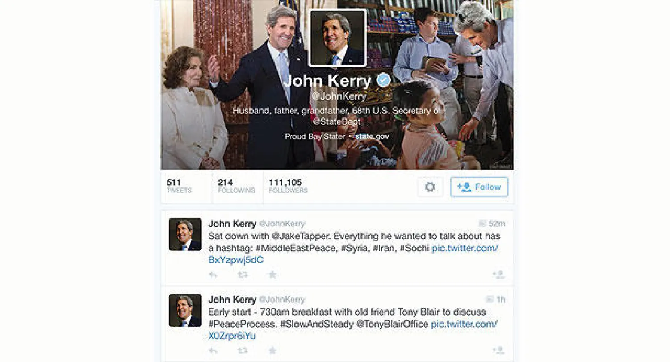Reply to the JakeTapper tweet
Viewport: 670px width, 362px height.
[213, 275]
